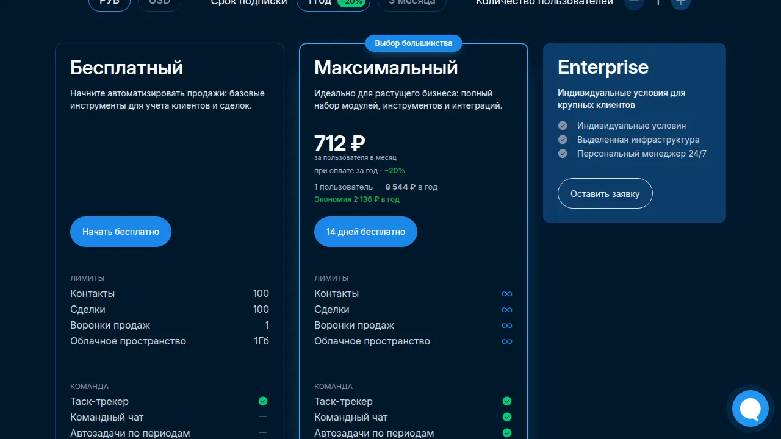Click Персональный менеджер 24/7 text
The image size is (781, 439).
(642, 154)
